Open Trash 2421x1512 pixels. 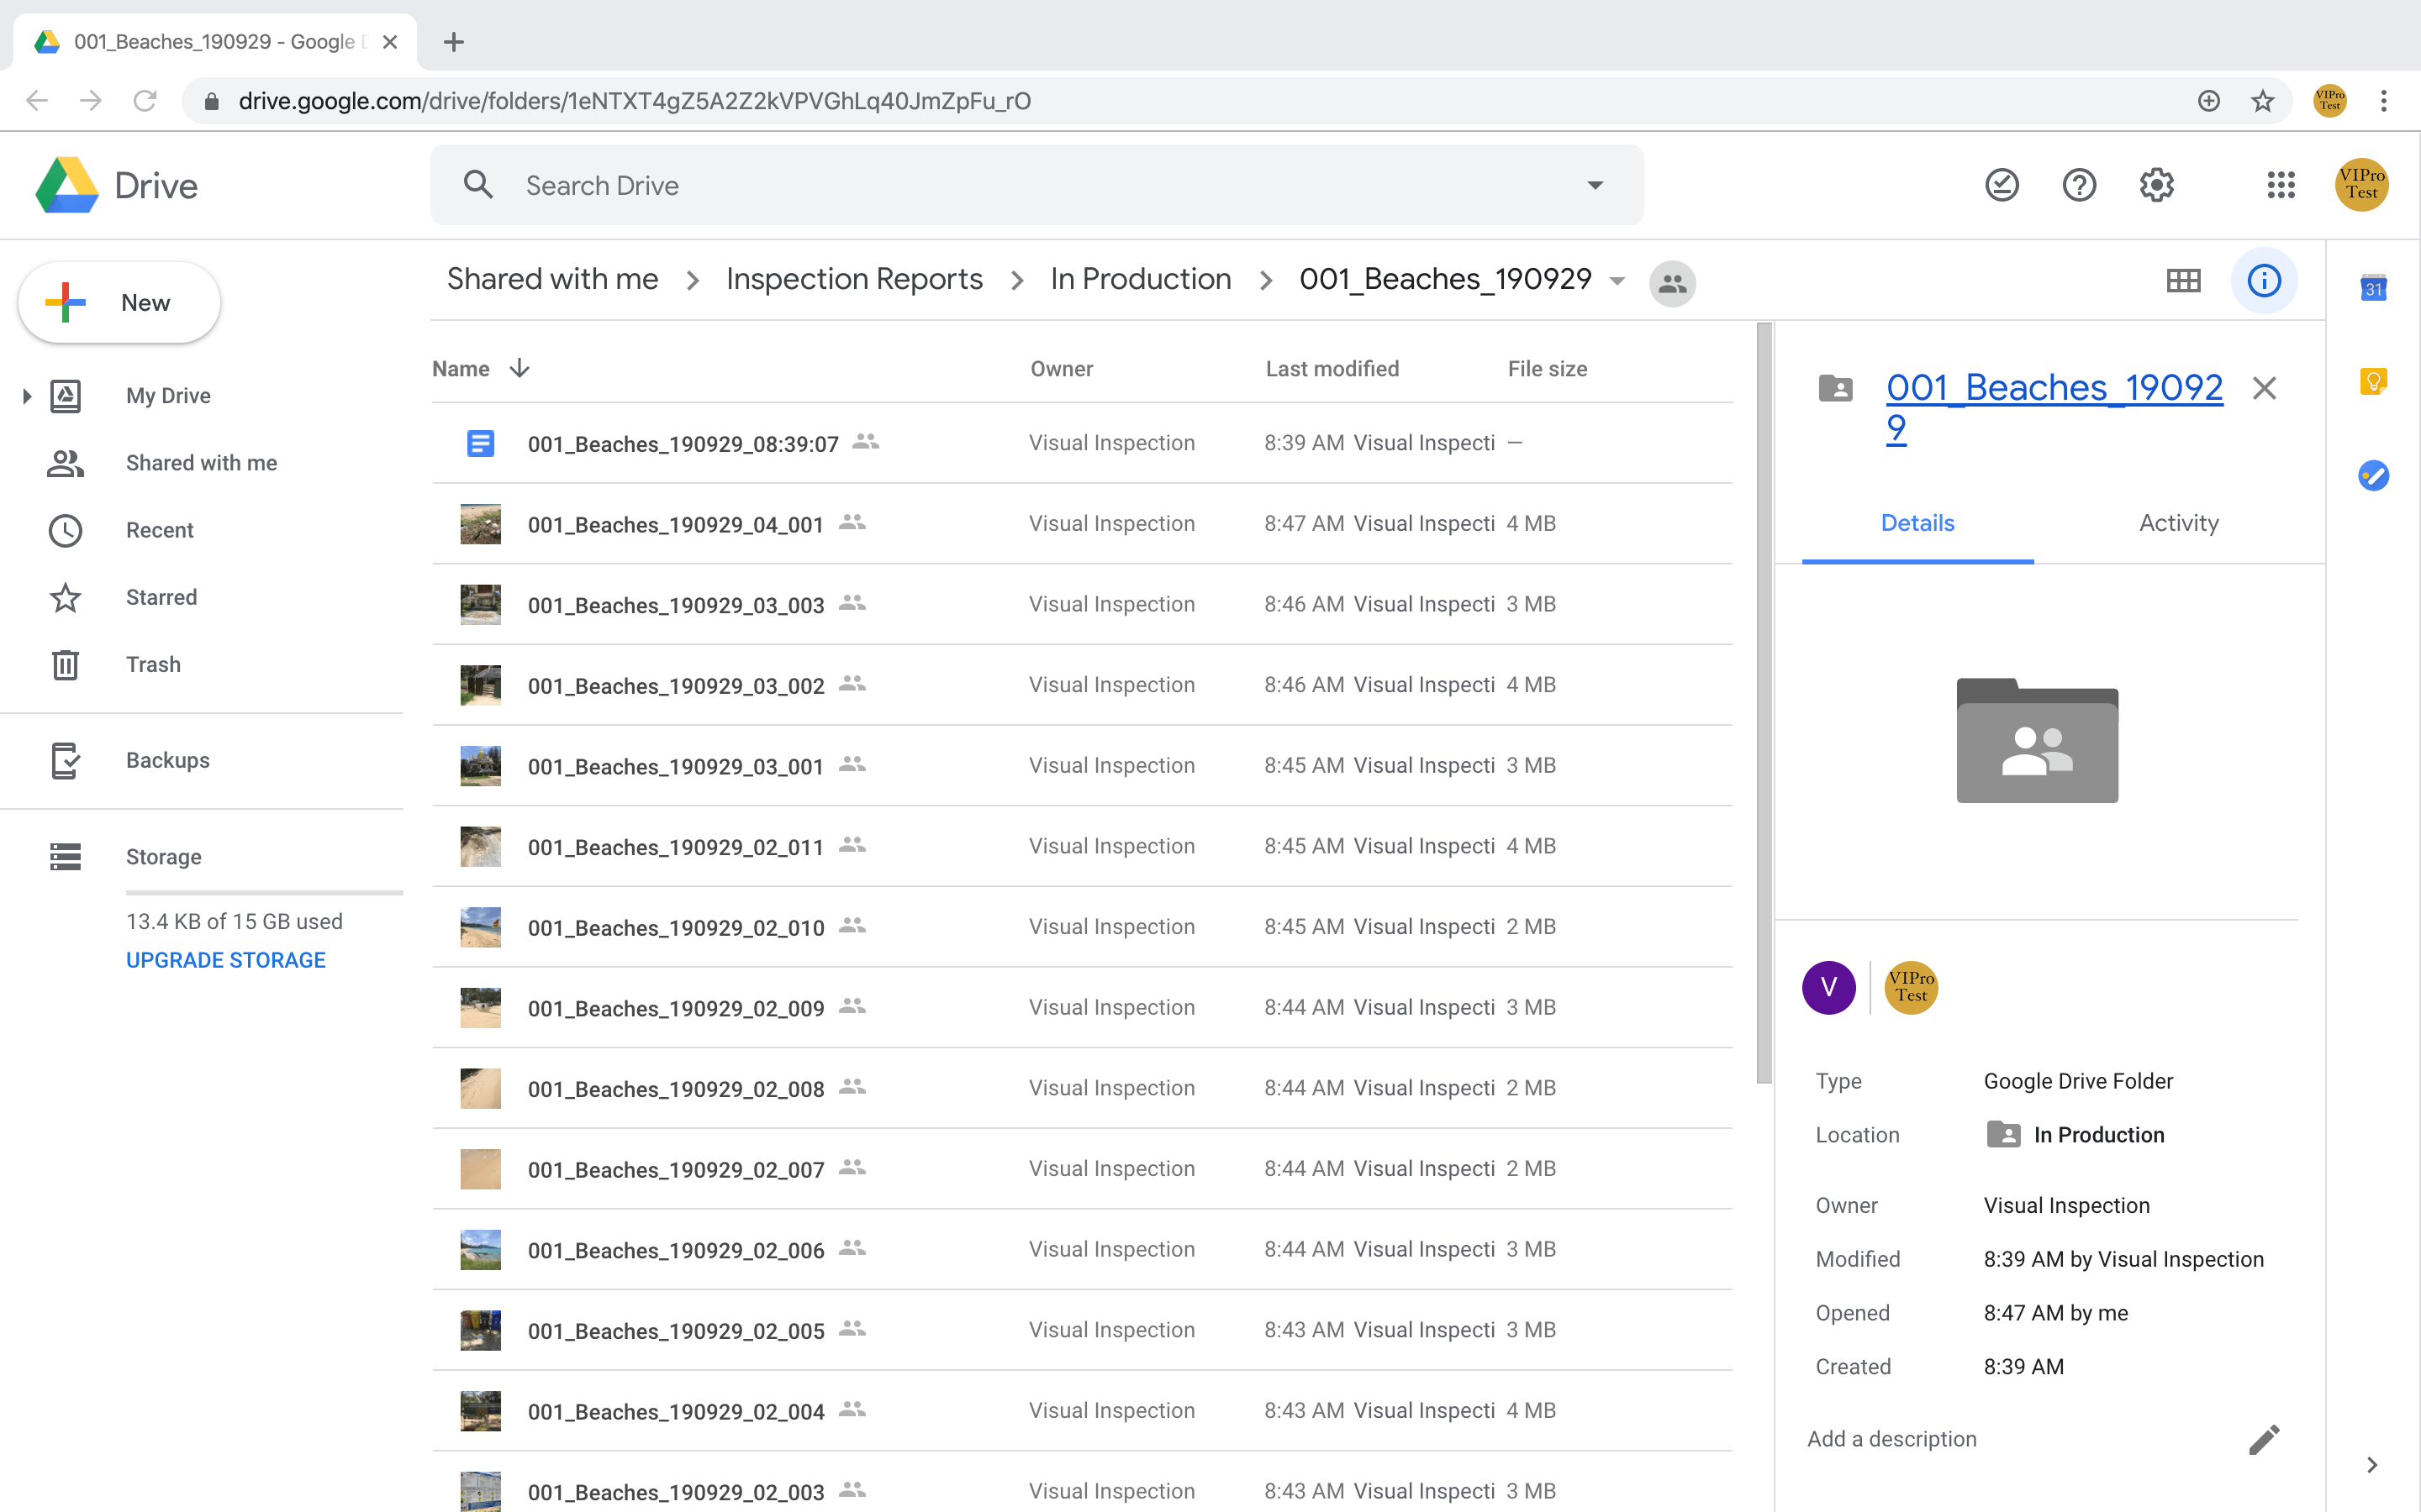pyautogui.click(x=153, y=664)
